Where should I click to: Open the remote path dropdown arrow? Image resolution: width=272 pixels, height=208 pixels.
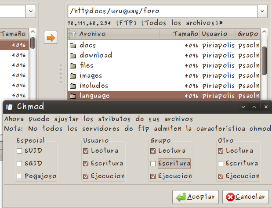click(262, 11)
